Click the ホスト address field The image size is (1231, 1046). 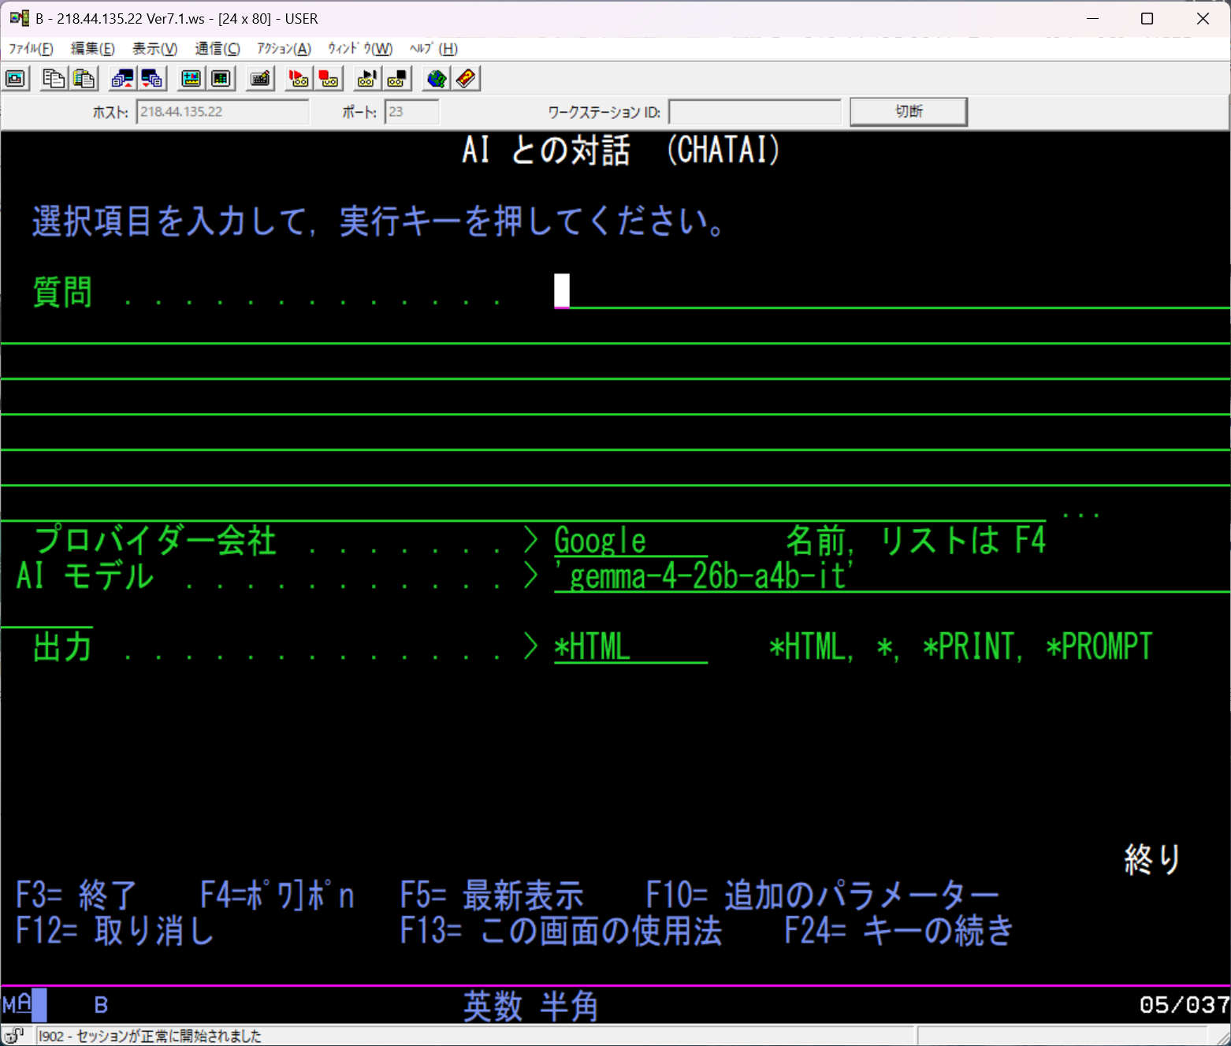point(222,112)
